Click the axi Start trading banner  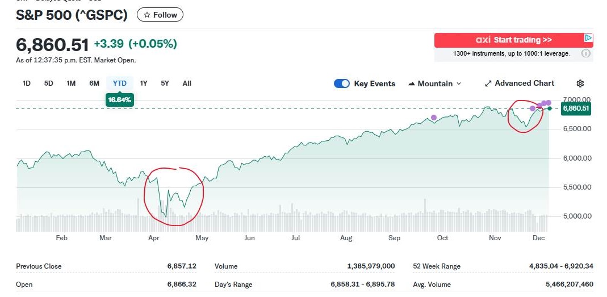click(x=513, y=40)
